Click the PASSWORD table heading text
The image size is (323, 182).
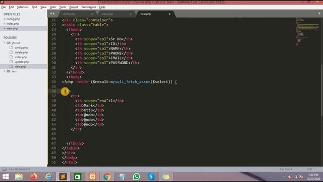(x=120, y=63)
